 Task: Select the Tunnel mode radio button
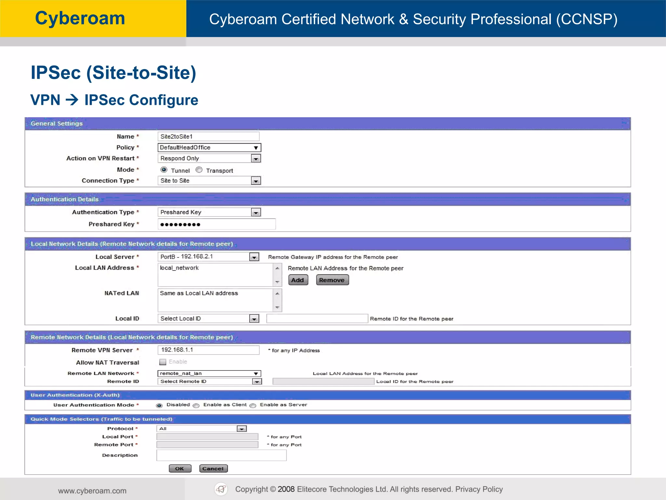coord(164,170)
